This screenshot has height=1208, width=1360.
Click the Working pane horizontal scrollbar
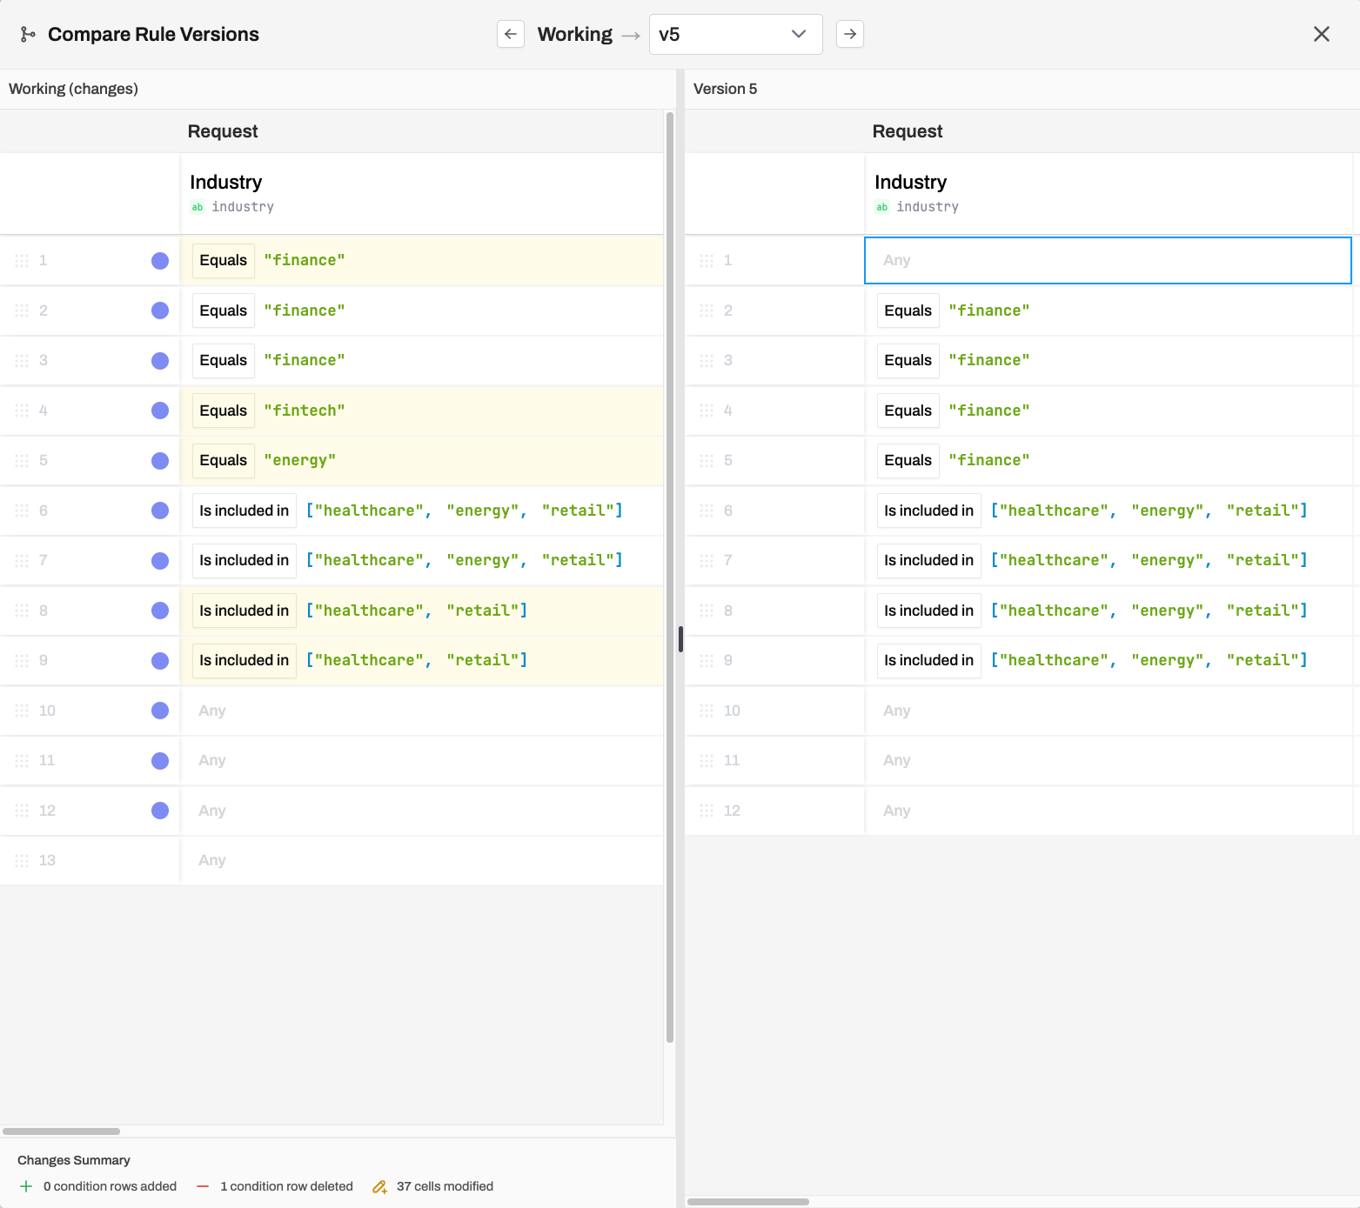tap(61, 1131)
